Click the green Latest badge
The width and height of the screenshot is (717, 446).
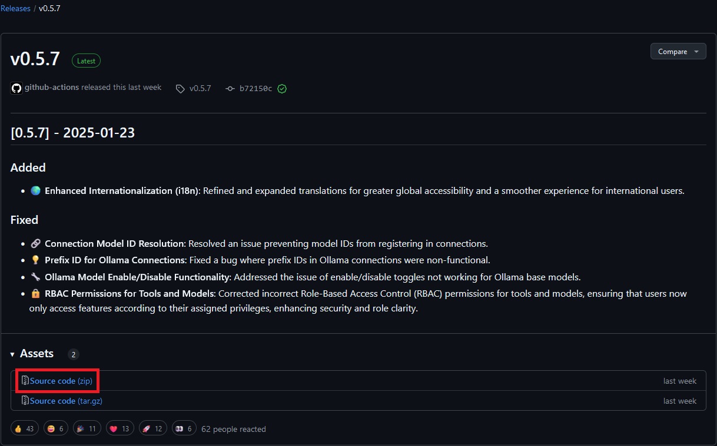point(87,61)
